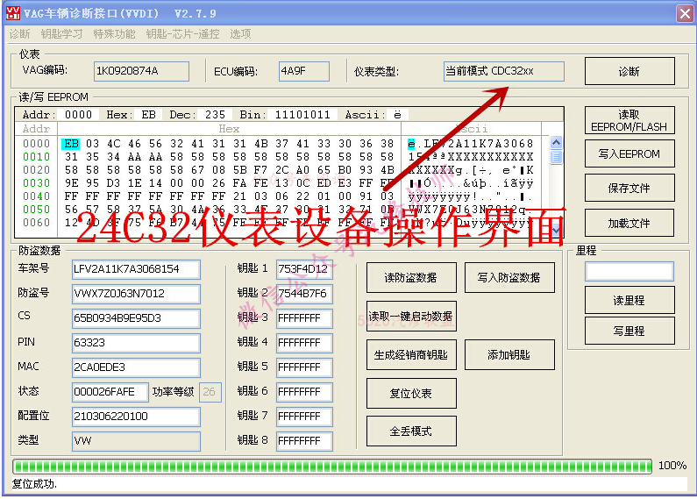
Task: Open the 选项 menu
Action: click(x=240, y=34)
